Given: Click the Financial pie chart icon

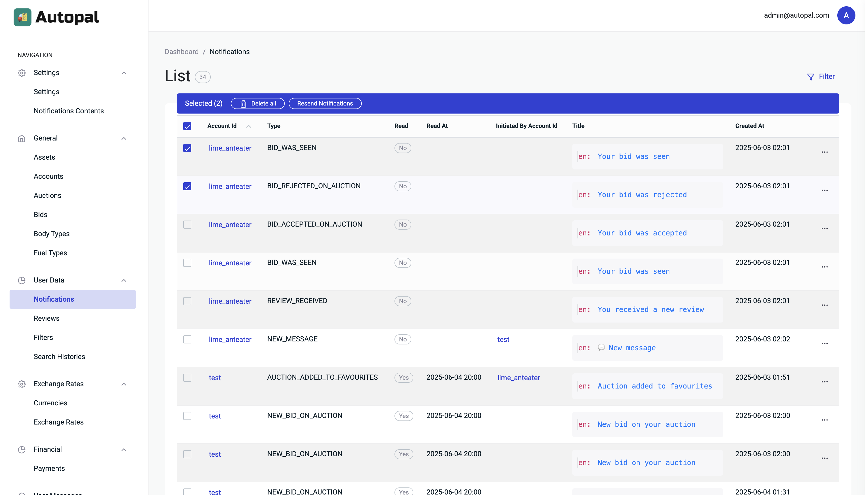Looking at the screenshot, I should [22, 449].
